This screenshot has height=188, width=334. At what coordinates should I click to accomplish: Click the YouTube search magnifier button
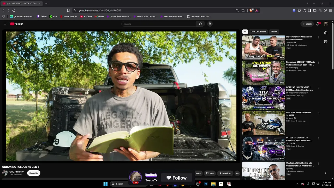pyautogui.click(x=200, y=24)
